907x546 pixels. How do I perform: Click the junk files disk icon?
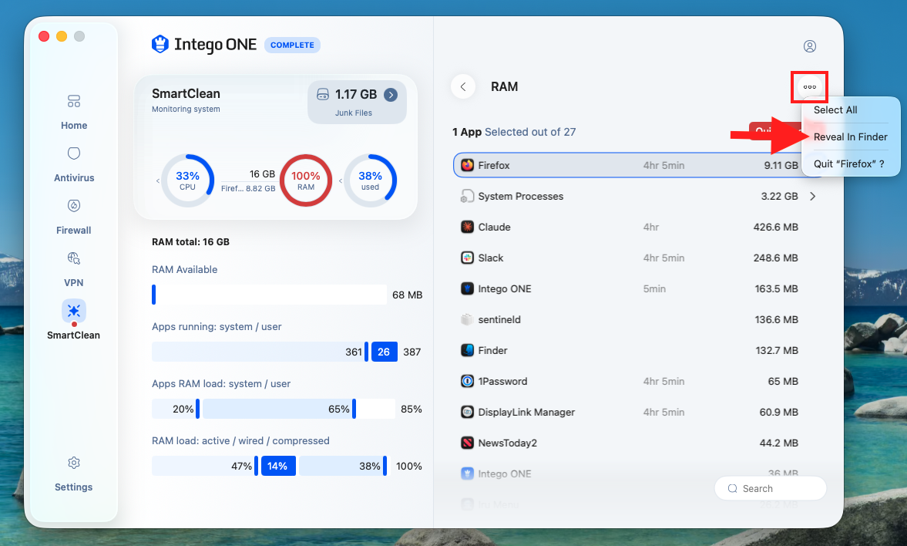323,94
